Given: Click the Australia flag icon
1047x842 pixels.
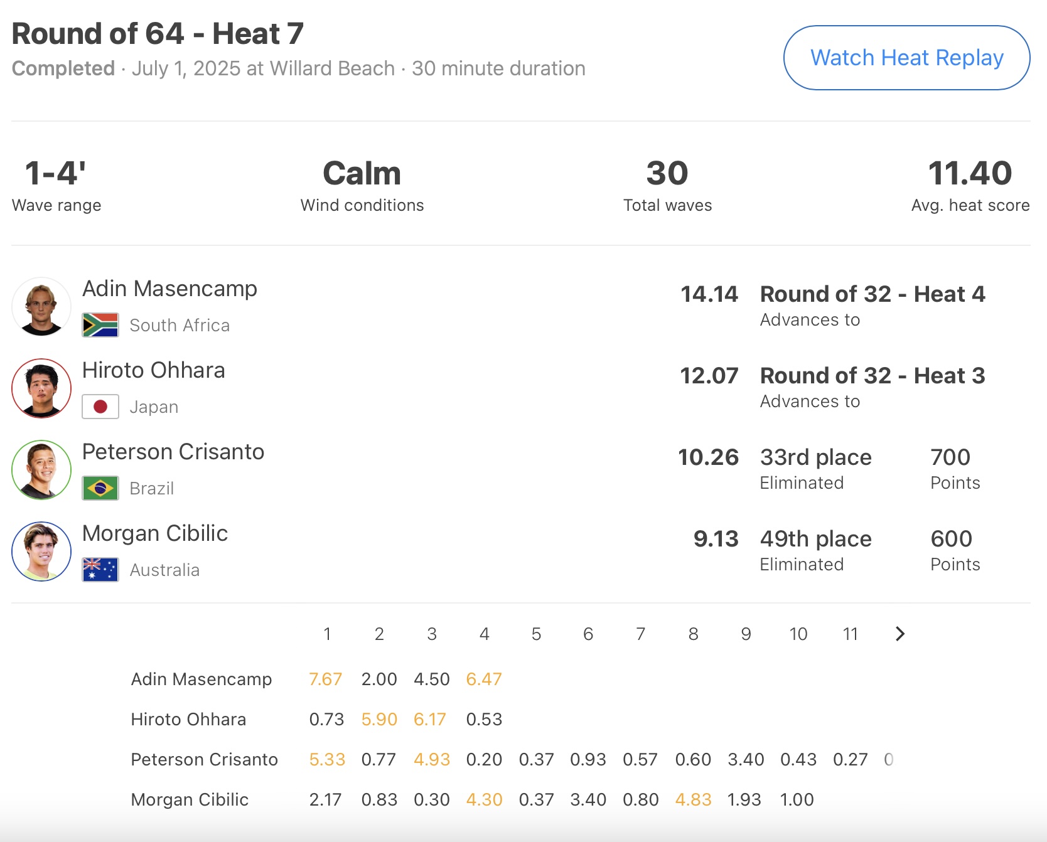Looking at the screenshot, I should tap(100, 570).
